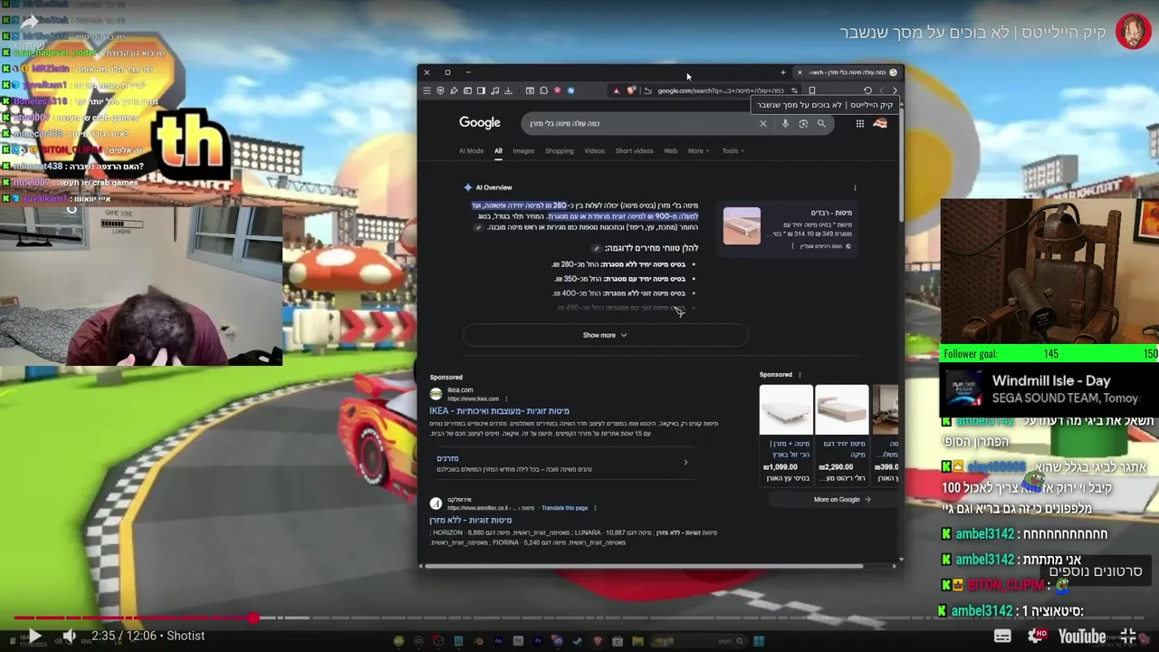Open a new browser tab with plus
The image size is (1159, 652).
pos(783,72)
